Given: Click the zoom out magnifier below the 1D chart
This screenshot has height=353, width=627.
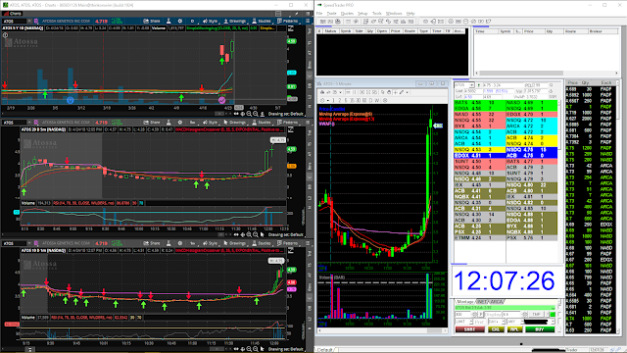Looking at the screenshot, I should click(249, 114).
